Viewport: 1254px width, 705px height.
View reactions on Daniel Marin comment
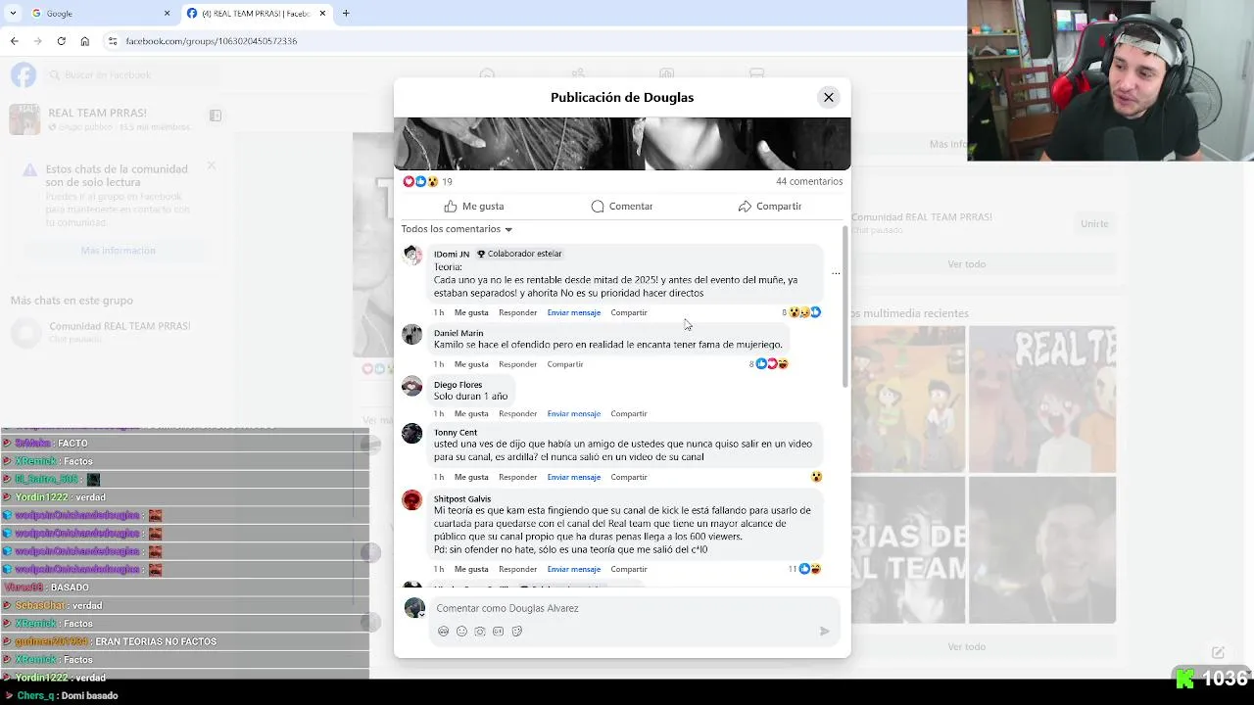point(769,364)
